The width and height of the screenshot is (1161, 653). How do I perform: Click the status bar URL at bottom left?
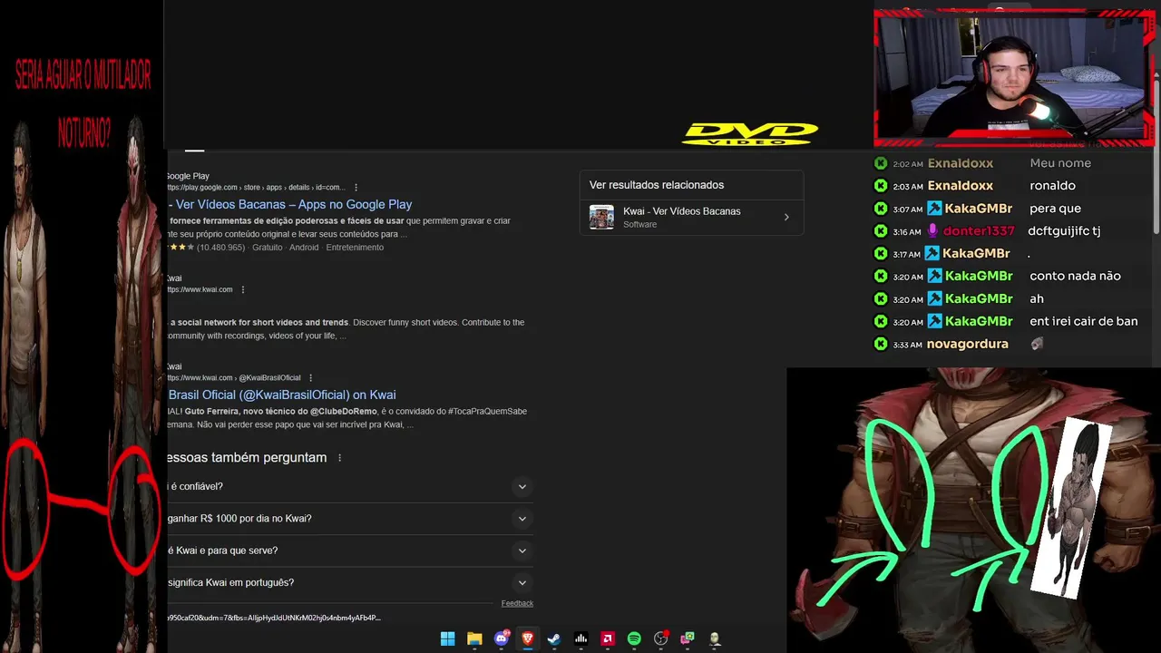(x=274, y=619)
